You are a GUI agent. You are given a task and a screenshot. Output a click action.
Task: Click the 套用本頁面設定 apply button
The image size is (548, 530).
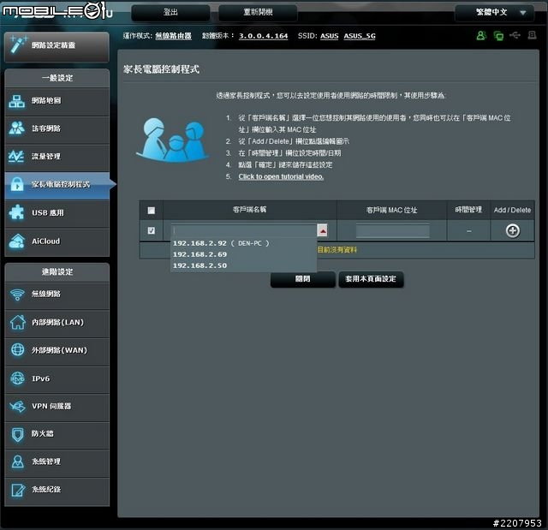pyautogui.click(x=371, y=279)
